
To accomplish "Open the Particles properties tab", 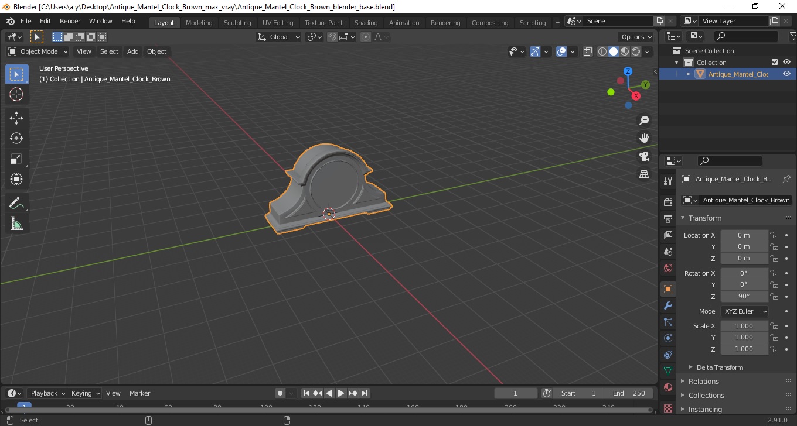I will pos(667,322).
